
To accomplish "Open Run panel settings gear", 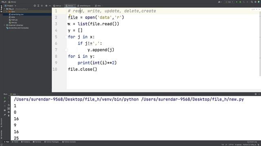I will click(256, 94).
